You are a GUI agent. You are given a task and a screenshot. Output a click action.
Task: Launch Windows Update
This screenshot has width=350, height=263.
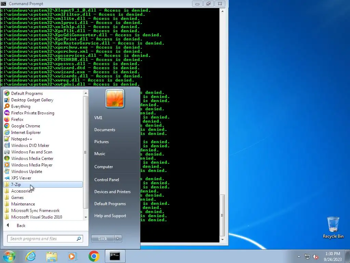pyautogui.click(x=27, y=172)
